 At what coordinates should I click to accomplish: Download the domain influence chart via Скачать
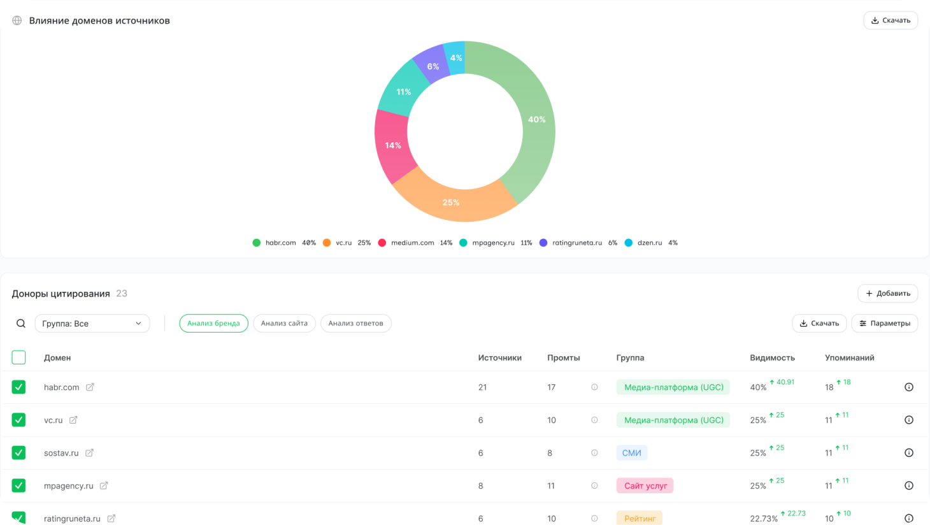click(891, 20)
